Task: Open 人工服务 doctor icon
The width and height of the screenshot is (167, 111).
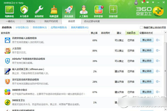Action: click(x=83, y=11)
